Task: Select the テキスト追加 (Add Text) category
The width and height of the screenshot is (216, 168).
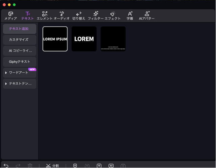Action: tap(20, 29)
